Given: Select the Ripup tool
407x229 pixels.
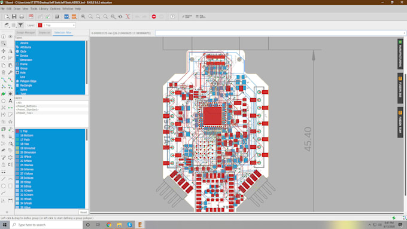Looking at the screenshot, I should [10, 80].
